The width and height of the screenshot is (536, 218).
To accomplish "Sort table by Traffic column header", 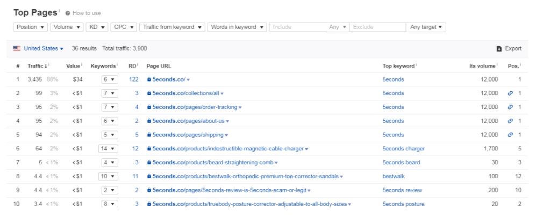I will click(x=37, y=66).
